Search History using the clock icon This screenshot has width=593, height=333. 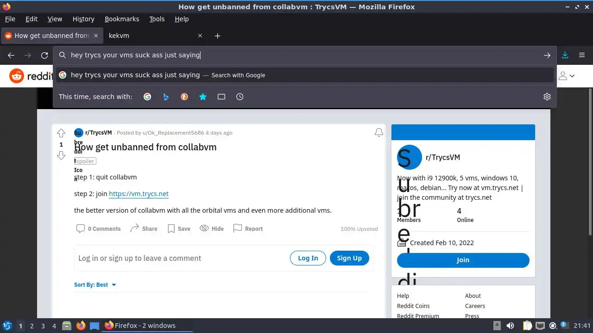tap(240, 97)
